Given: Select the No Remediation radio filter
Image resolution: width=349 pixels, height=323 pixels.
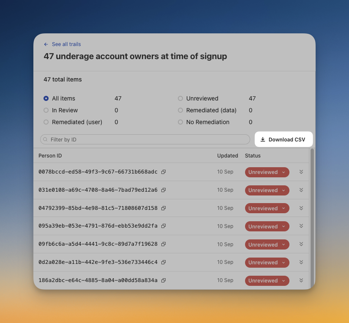Looking at the screenshot, I should point(180,122).
